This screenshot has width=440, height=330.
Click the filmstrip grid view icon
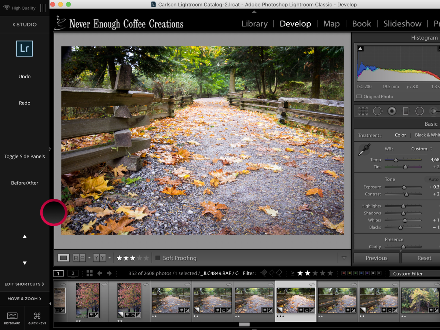click(89, 273)
